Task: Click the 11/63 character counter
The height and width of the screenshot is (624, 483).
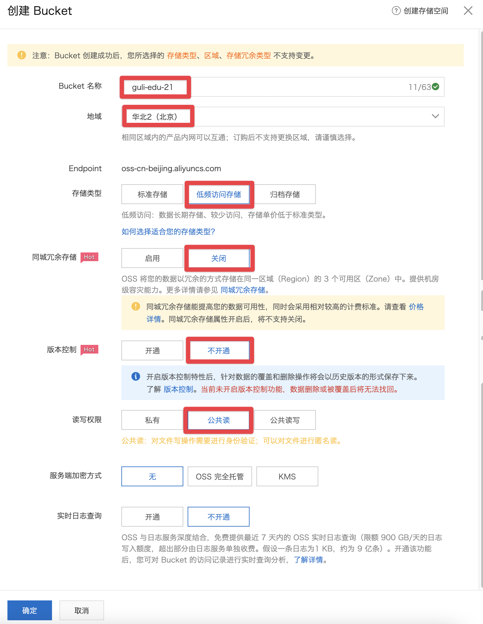Action: (420, 87)
